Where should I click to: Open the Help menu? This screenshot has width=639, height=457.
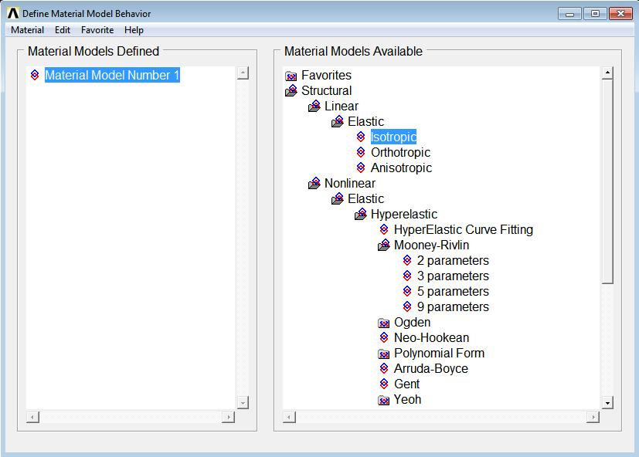(134, 30)
